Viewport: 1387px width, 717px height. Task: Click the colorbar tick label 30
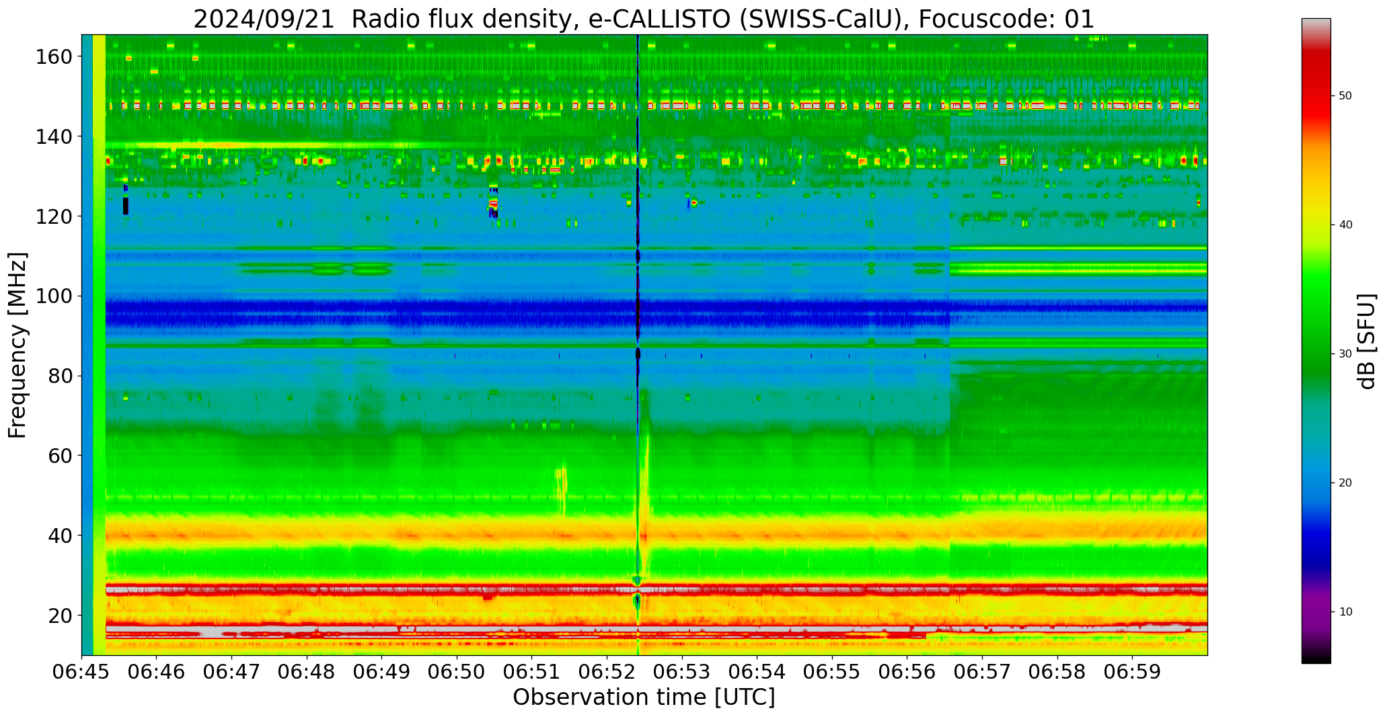click(1345, 354)
